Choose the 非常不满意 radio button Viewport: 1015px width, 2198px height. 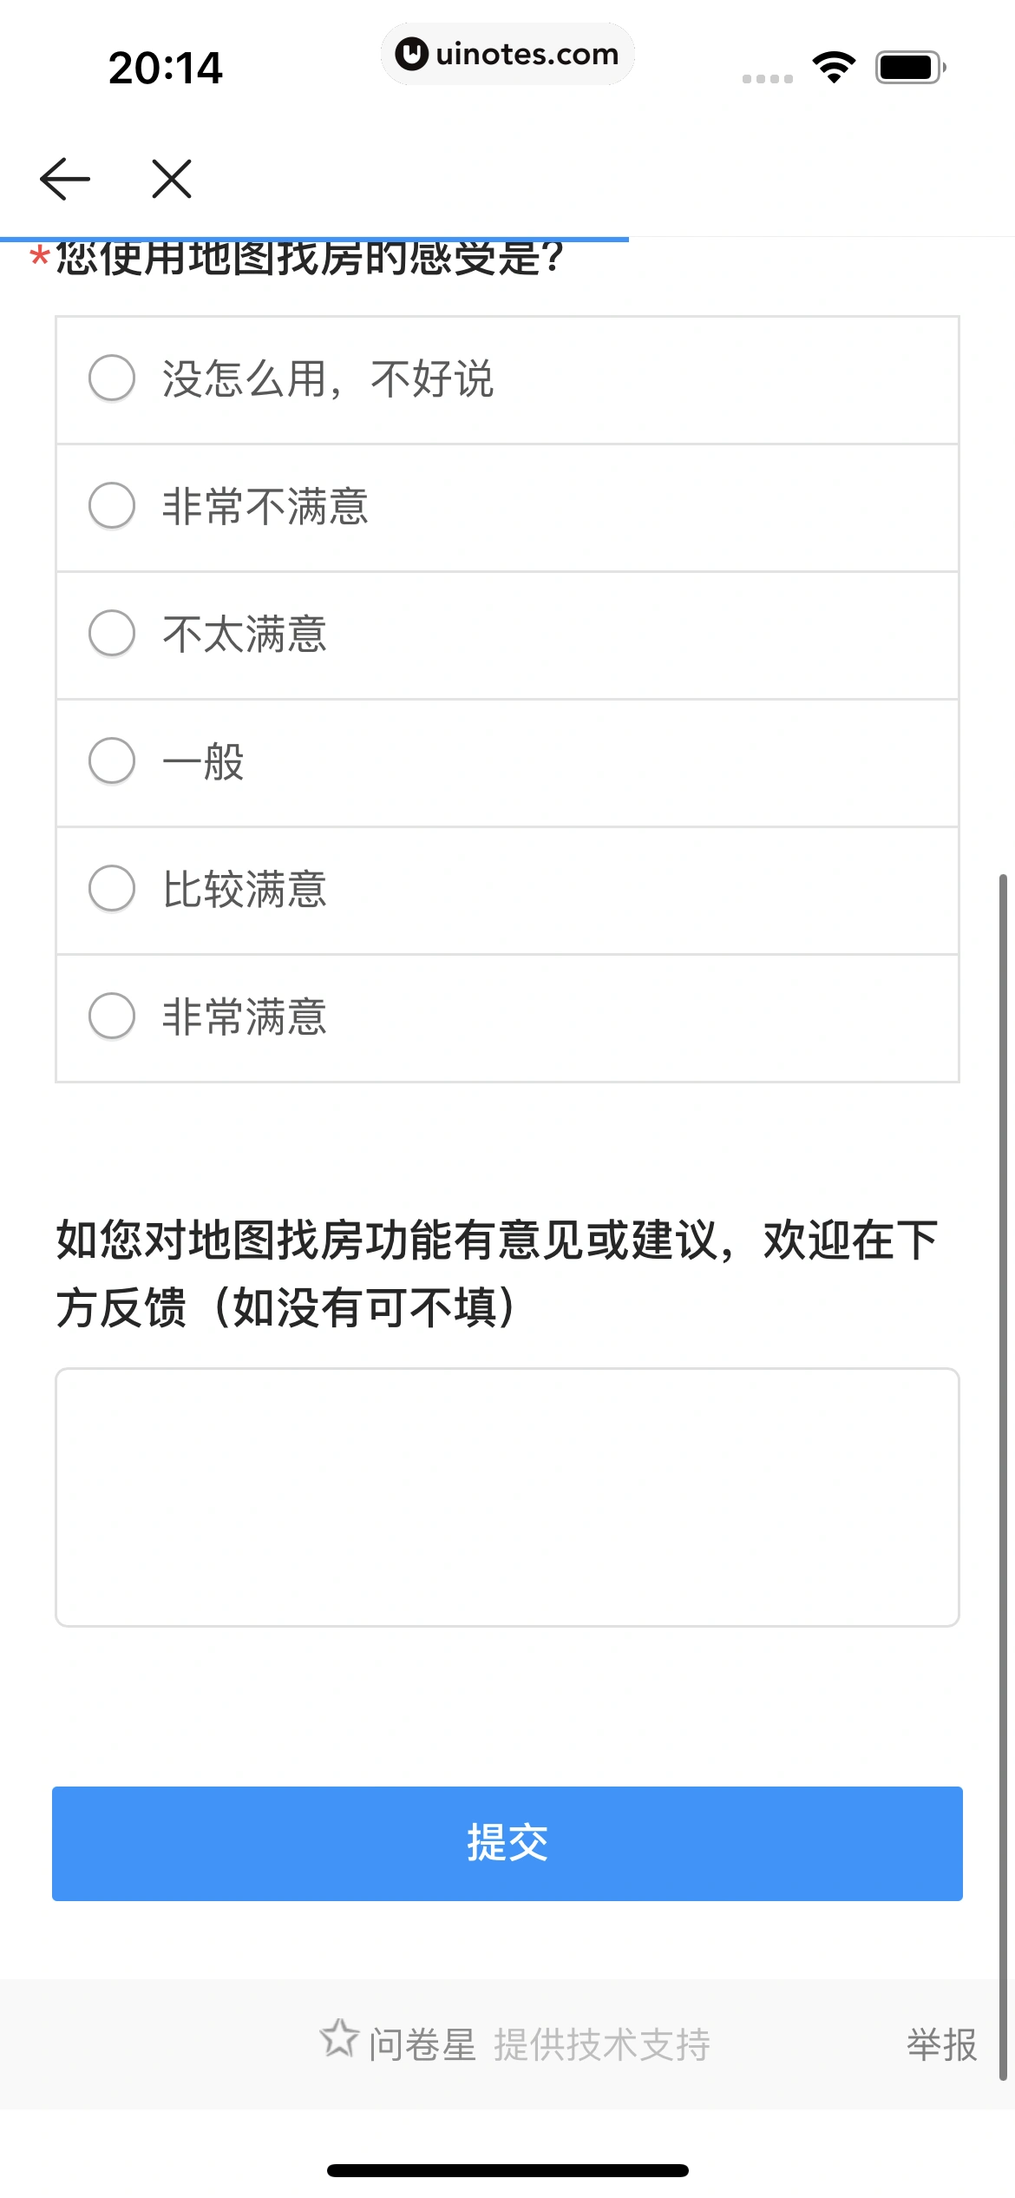point(112,506)
